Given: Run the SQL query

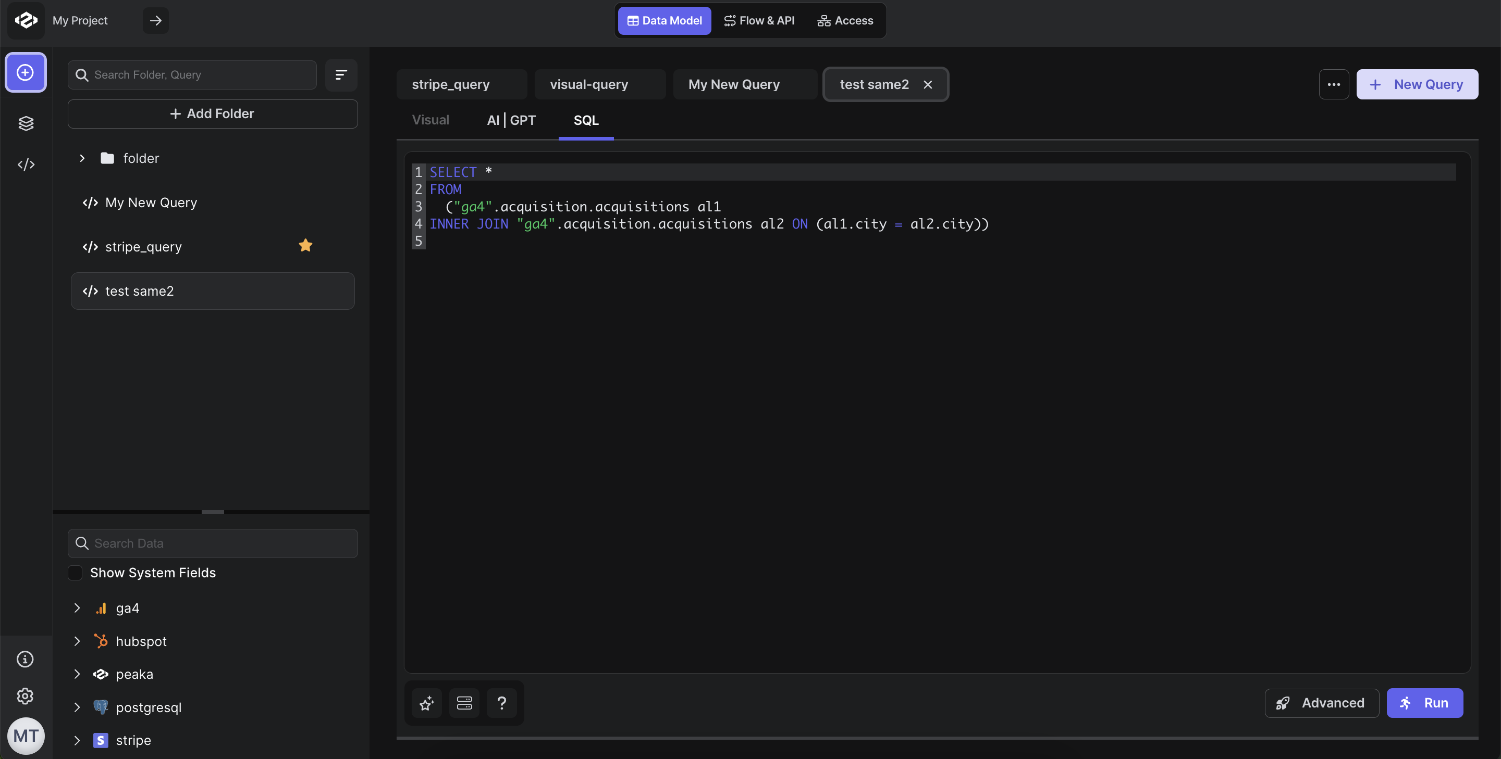Looking at the screenshot, I should click(1425, 703).
